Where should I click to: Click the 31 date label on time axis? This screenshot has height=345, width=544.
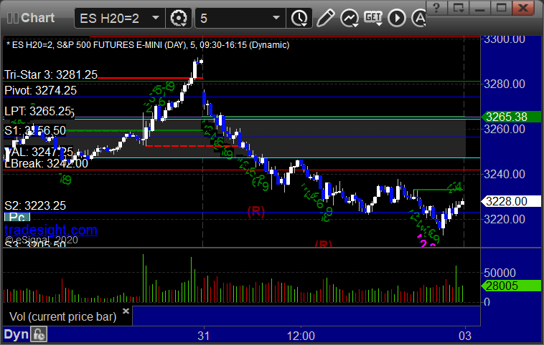(204, 336)
